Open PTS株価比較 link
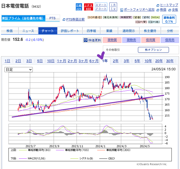 click(x=75, y=20)
